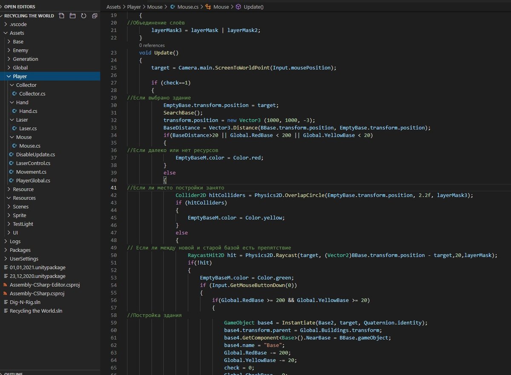Viewport: 511px width, 375px height.
Task: Open the Assembly-CSharp.csproj file
Action: tap(37, 294)
